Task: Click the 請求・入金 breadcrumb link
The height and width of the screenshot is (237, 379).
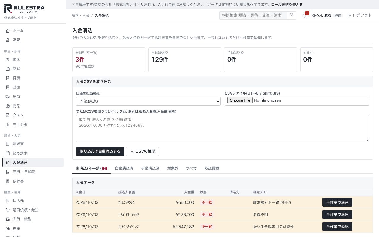Action: 81,16
